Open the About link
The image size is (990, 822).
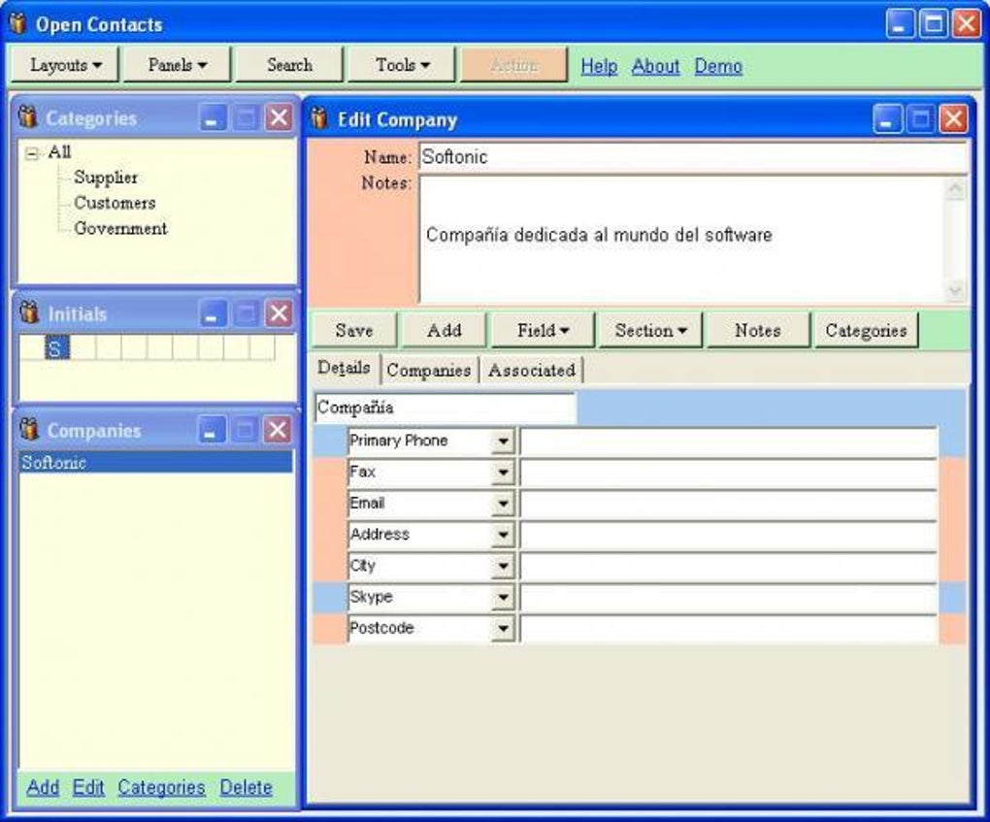tap(655, 66)
